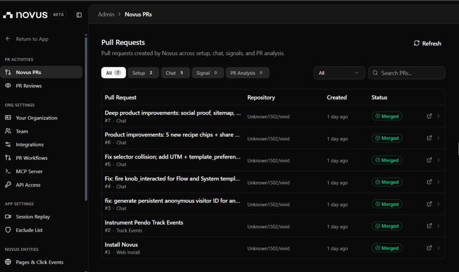Viewport: 459px width, 272px height.
Task: Click the Created column header
Action: (337, 98)
